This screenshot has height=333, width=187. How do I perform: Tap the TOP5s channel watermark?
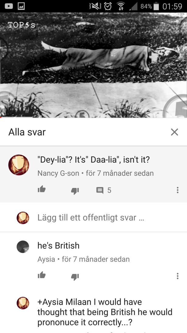click(x=21, y=25)
